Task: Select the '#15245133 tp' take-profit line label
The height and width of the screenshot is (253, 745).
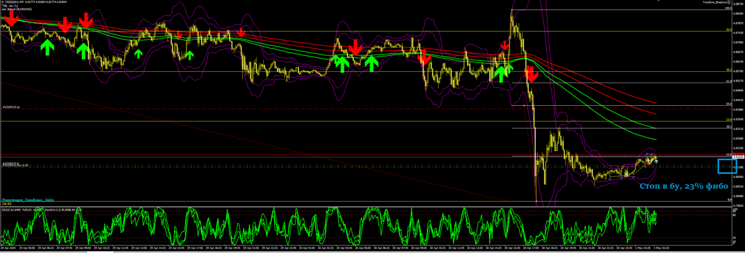Action: coord(11,107)
